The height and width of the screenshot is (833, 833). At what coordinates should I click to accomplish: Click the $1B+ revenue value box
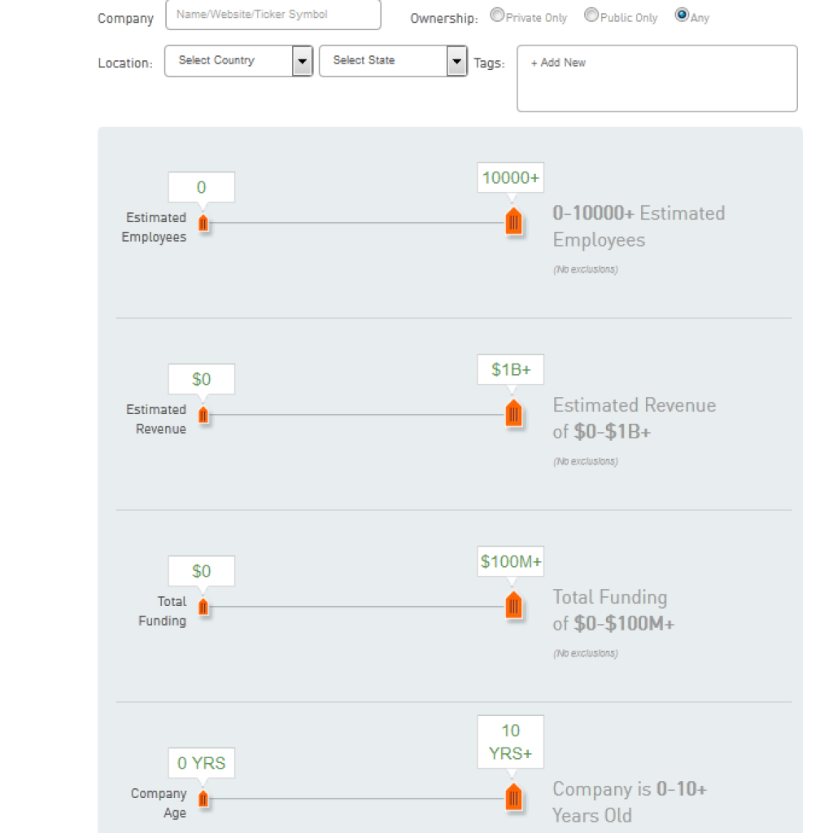coord(511,369)
